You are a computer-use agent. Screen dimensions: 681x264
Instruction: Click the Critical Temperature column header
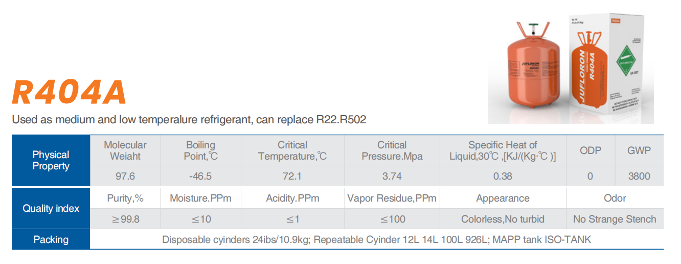[x=292, y=150]
